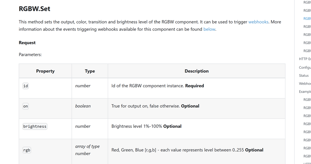Viewport: 311px width, 164px height.
Task: Select the blue highlighted RGBW entry in sidebar
Action: point(307,19)
